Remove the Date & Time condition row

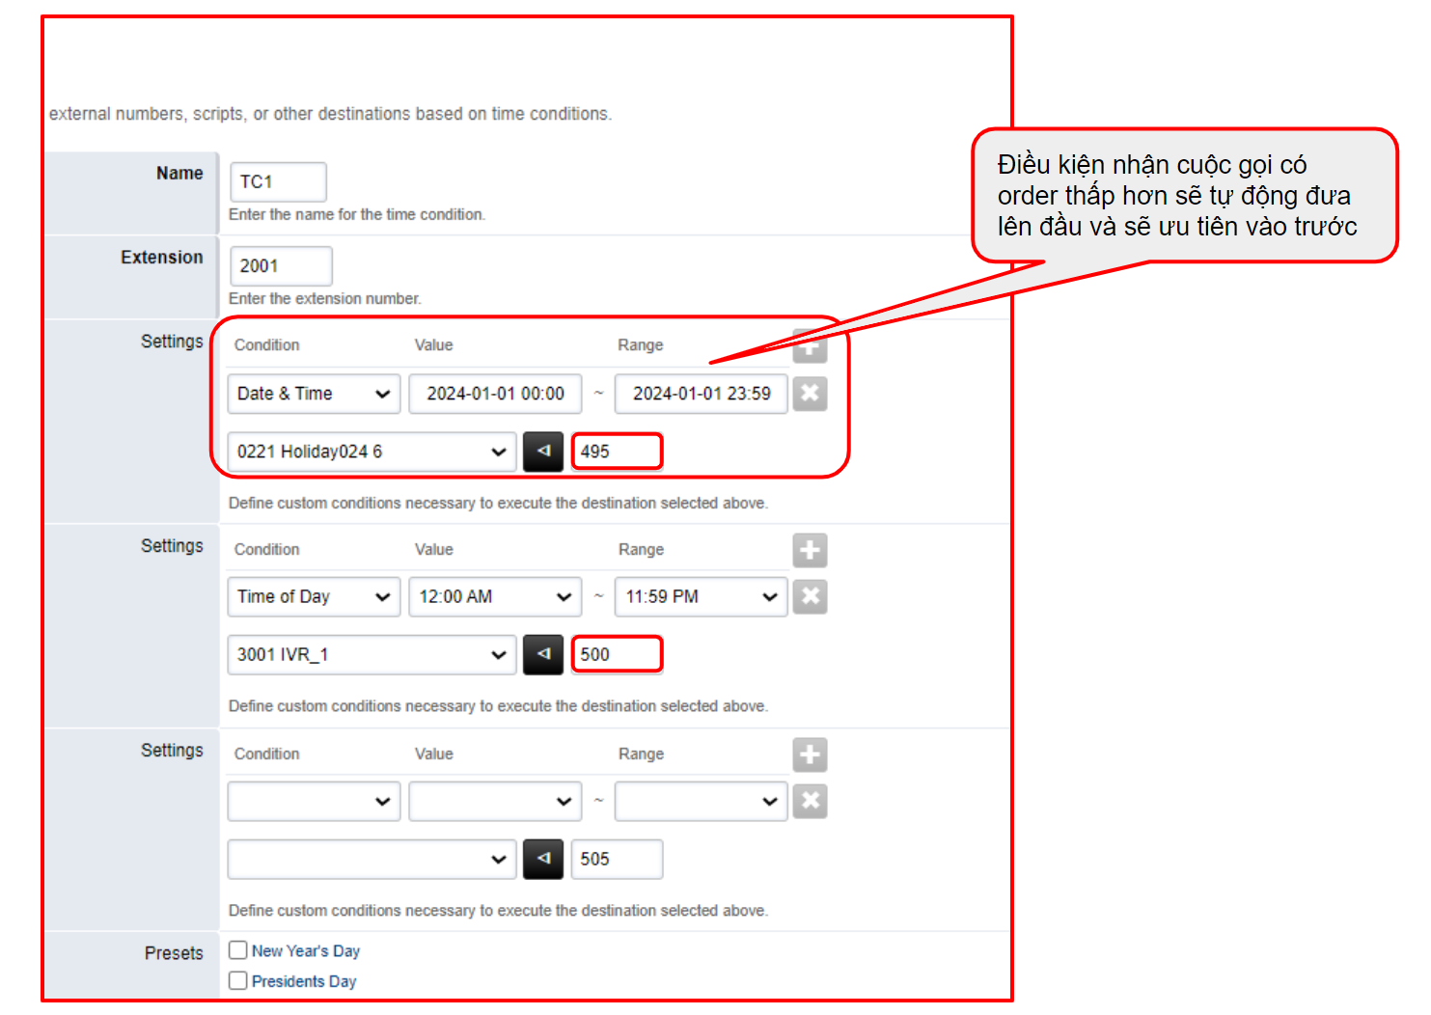(x=810, y=394)
